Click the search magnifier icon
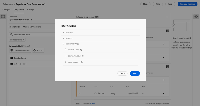The image size is (200, 106). tap(11, 34)
